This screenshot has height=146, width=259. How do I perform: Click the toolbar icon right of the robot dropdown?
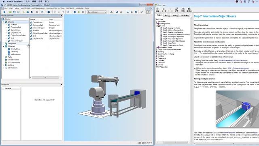[112, 12]
